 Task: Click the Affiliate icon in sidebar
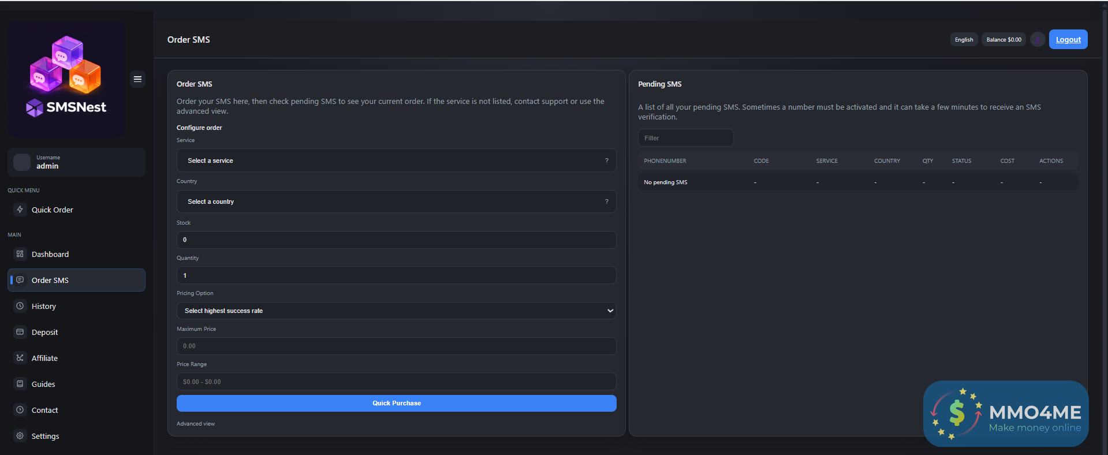pos(20,358)
